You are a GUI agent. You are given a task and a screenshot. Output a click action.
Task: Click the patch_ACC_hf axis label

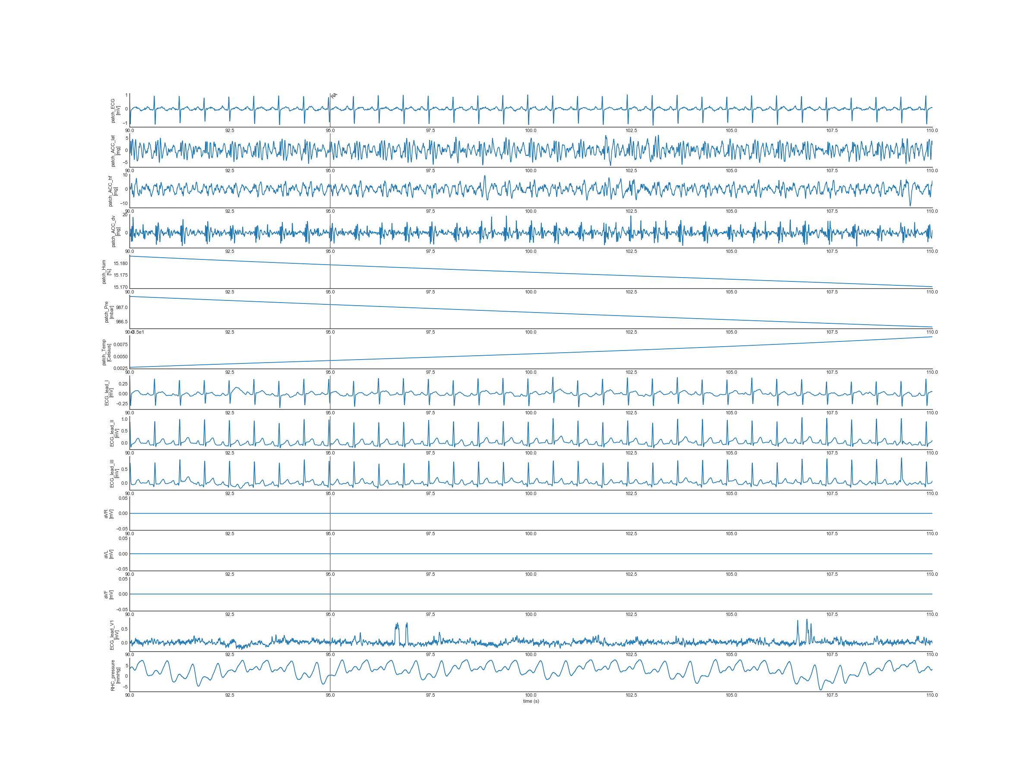112,191
